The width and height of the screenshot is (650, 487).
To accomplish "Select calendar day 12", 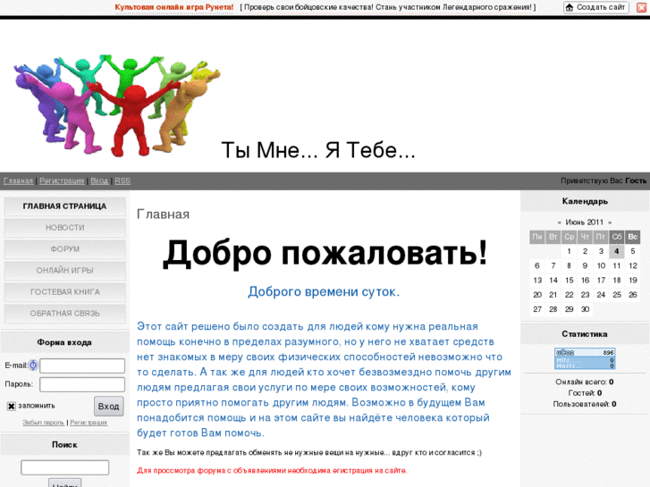I will pos(633,265).
